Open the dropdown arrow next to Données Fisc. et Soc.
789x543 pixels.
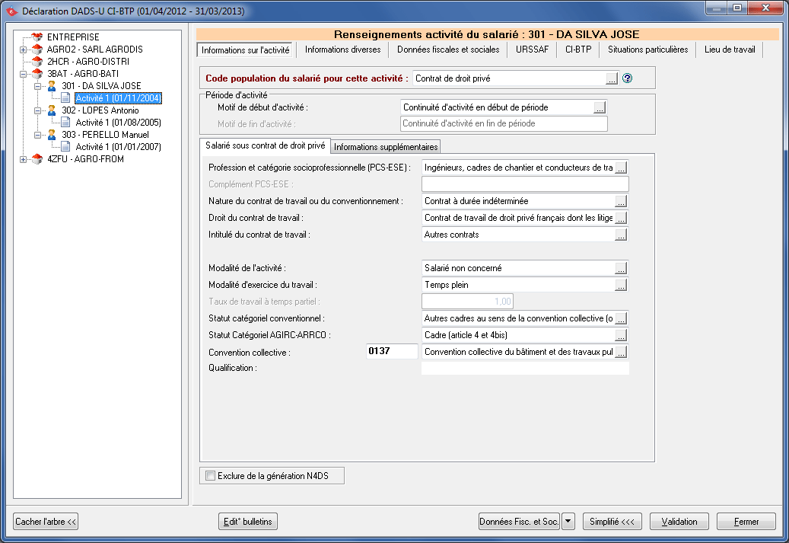[x=568, y=522]
